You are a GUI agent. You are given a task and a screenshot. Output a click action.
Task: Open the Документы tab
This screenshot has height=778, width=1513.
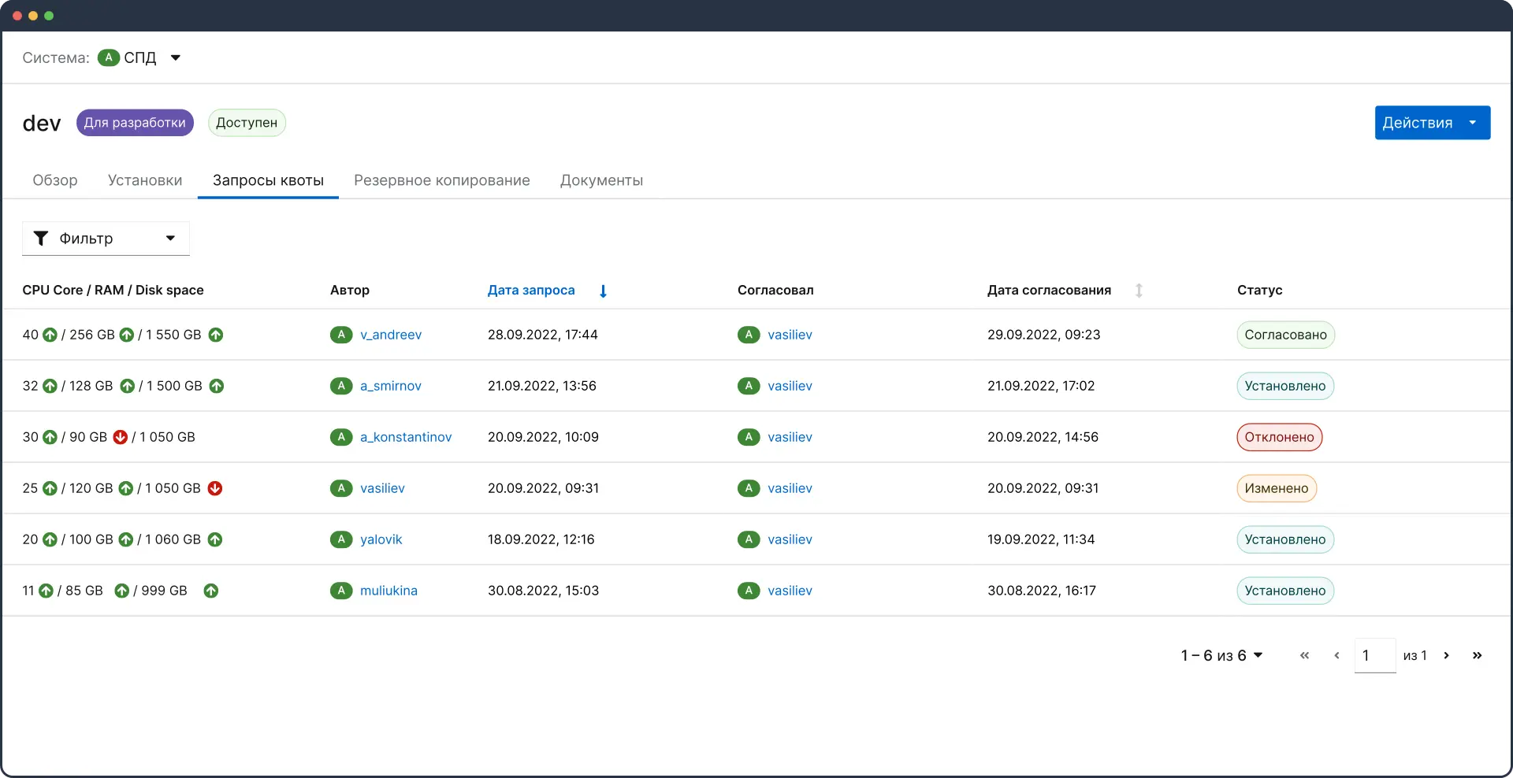click(x=601, y=180)
